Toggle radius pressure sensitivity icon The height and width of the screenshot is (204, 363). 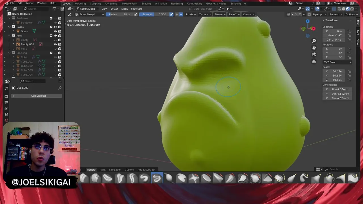(x=136, y=14)
